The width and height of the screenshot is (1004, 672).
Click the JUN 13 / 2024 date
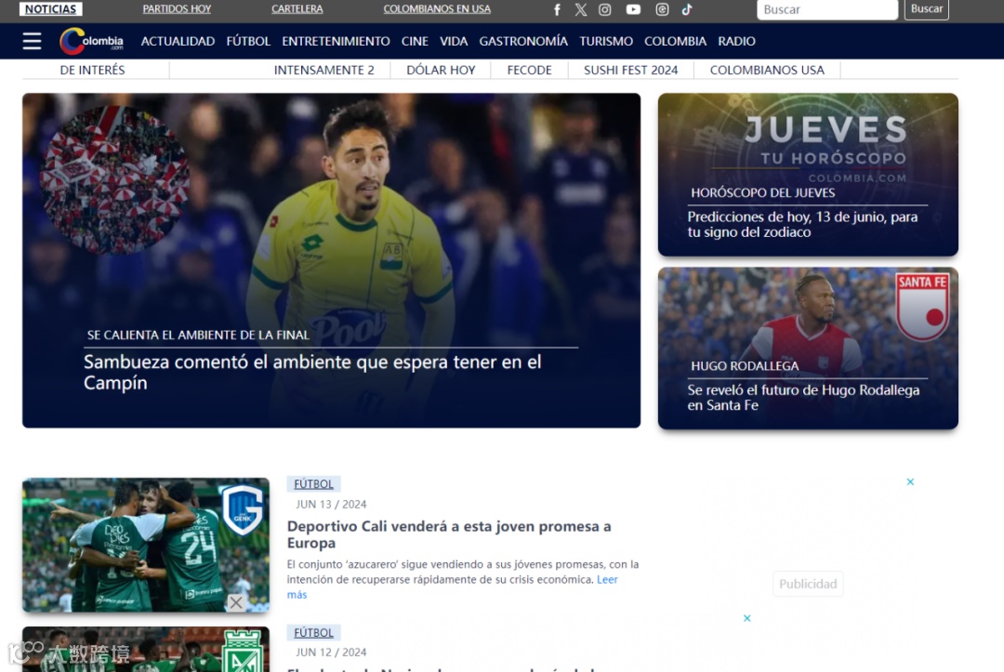click(x=331, y=505)
